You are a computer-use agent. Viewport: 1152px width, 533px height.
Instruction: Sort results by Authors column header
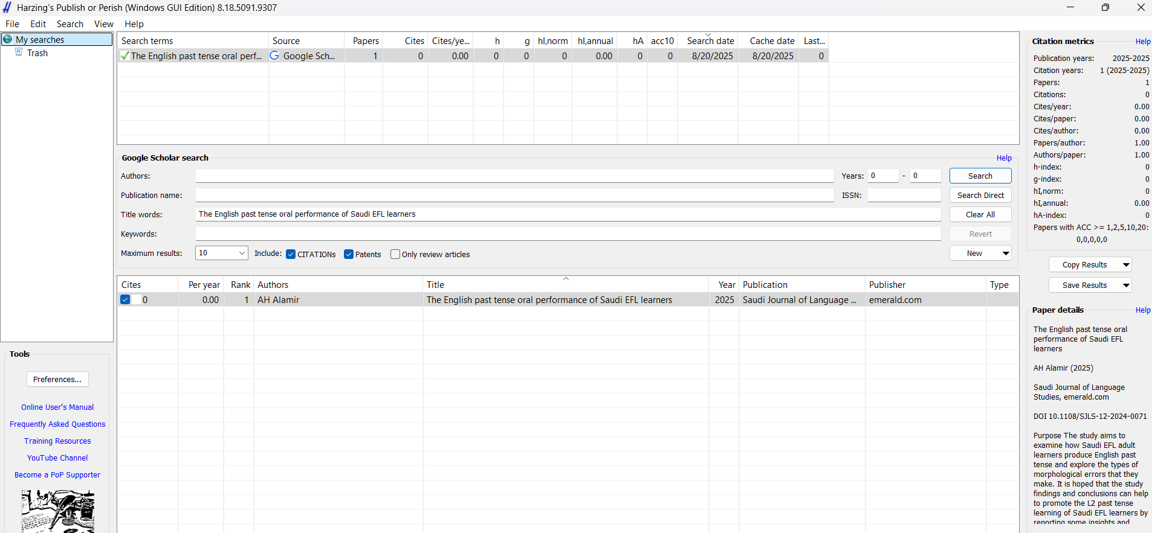pyautogui.click(x=338, y=285)
